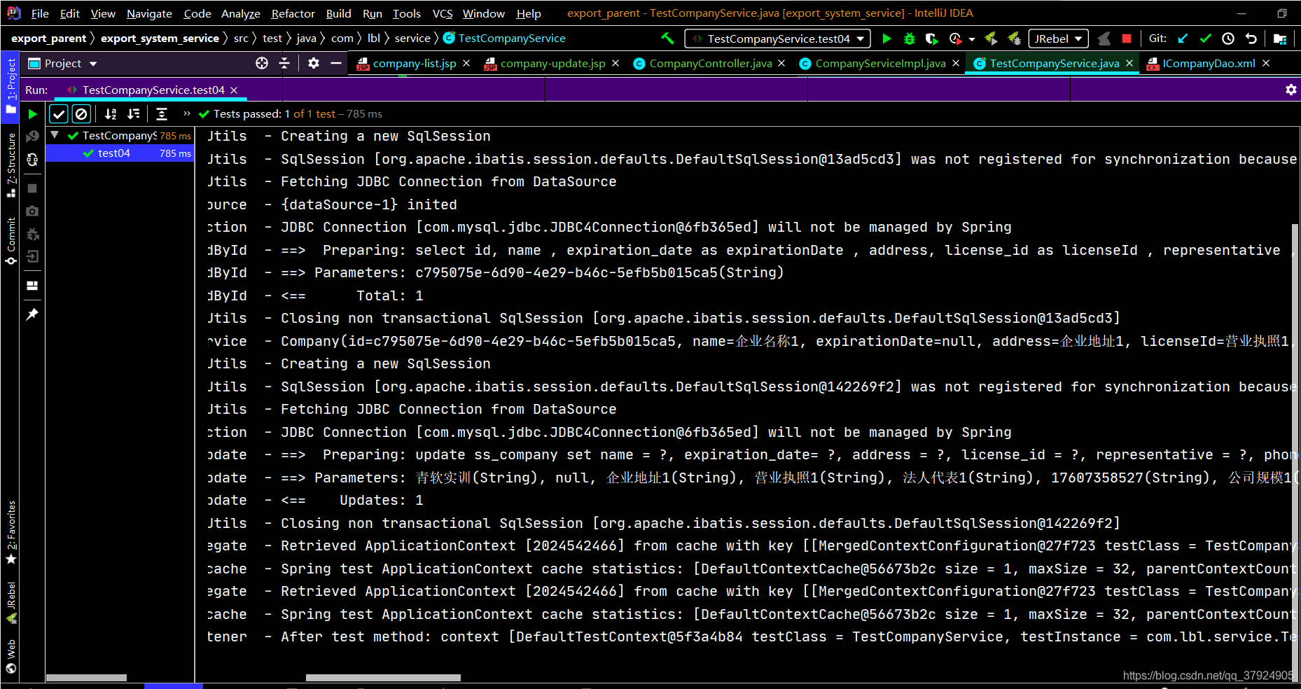The height and width of the screenshot is (689, 1301).
Task: Toggle Show Passed tests checkmark button
Action: coord(59,113)
